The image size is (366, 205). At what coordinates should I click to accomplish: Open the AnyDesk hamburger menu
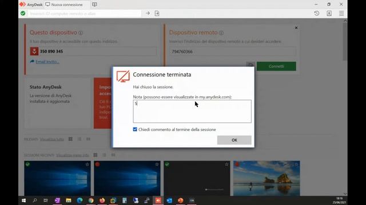tap(341, 13)
